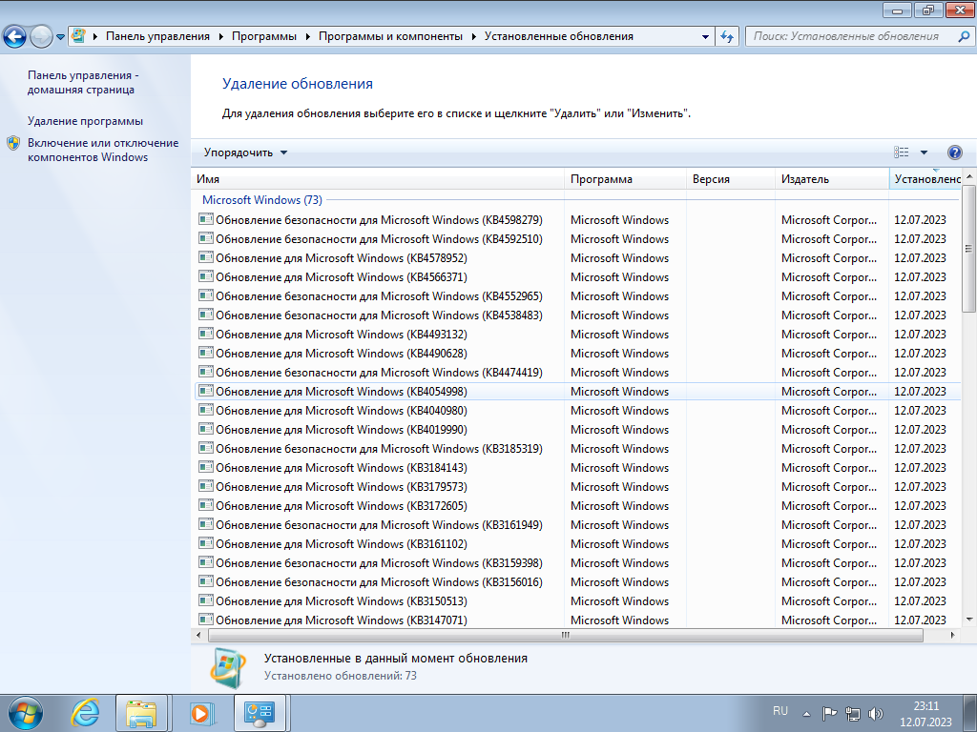This screenshot has height=732, width=977.
Task: Sort by the Имя column header
Action: pyautogui.click(x=378, y=178)
